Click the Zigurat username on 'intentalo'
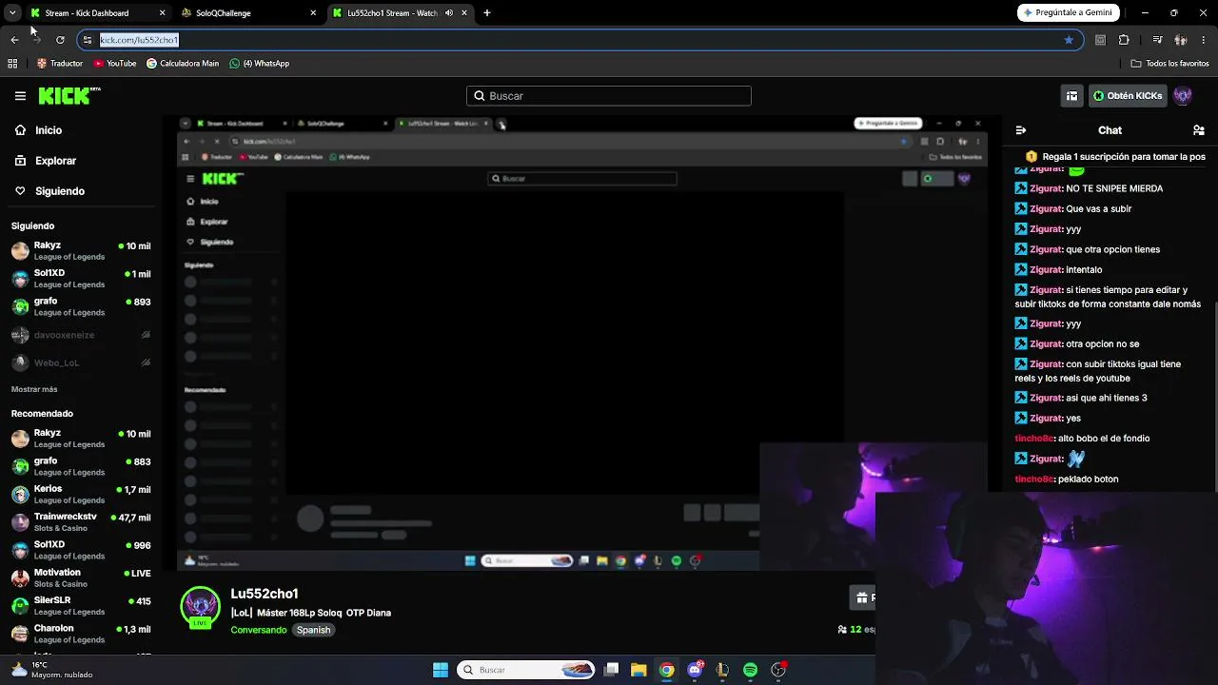1218x685 pixels. pyautogui.click(x=1046, y=270)
